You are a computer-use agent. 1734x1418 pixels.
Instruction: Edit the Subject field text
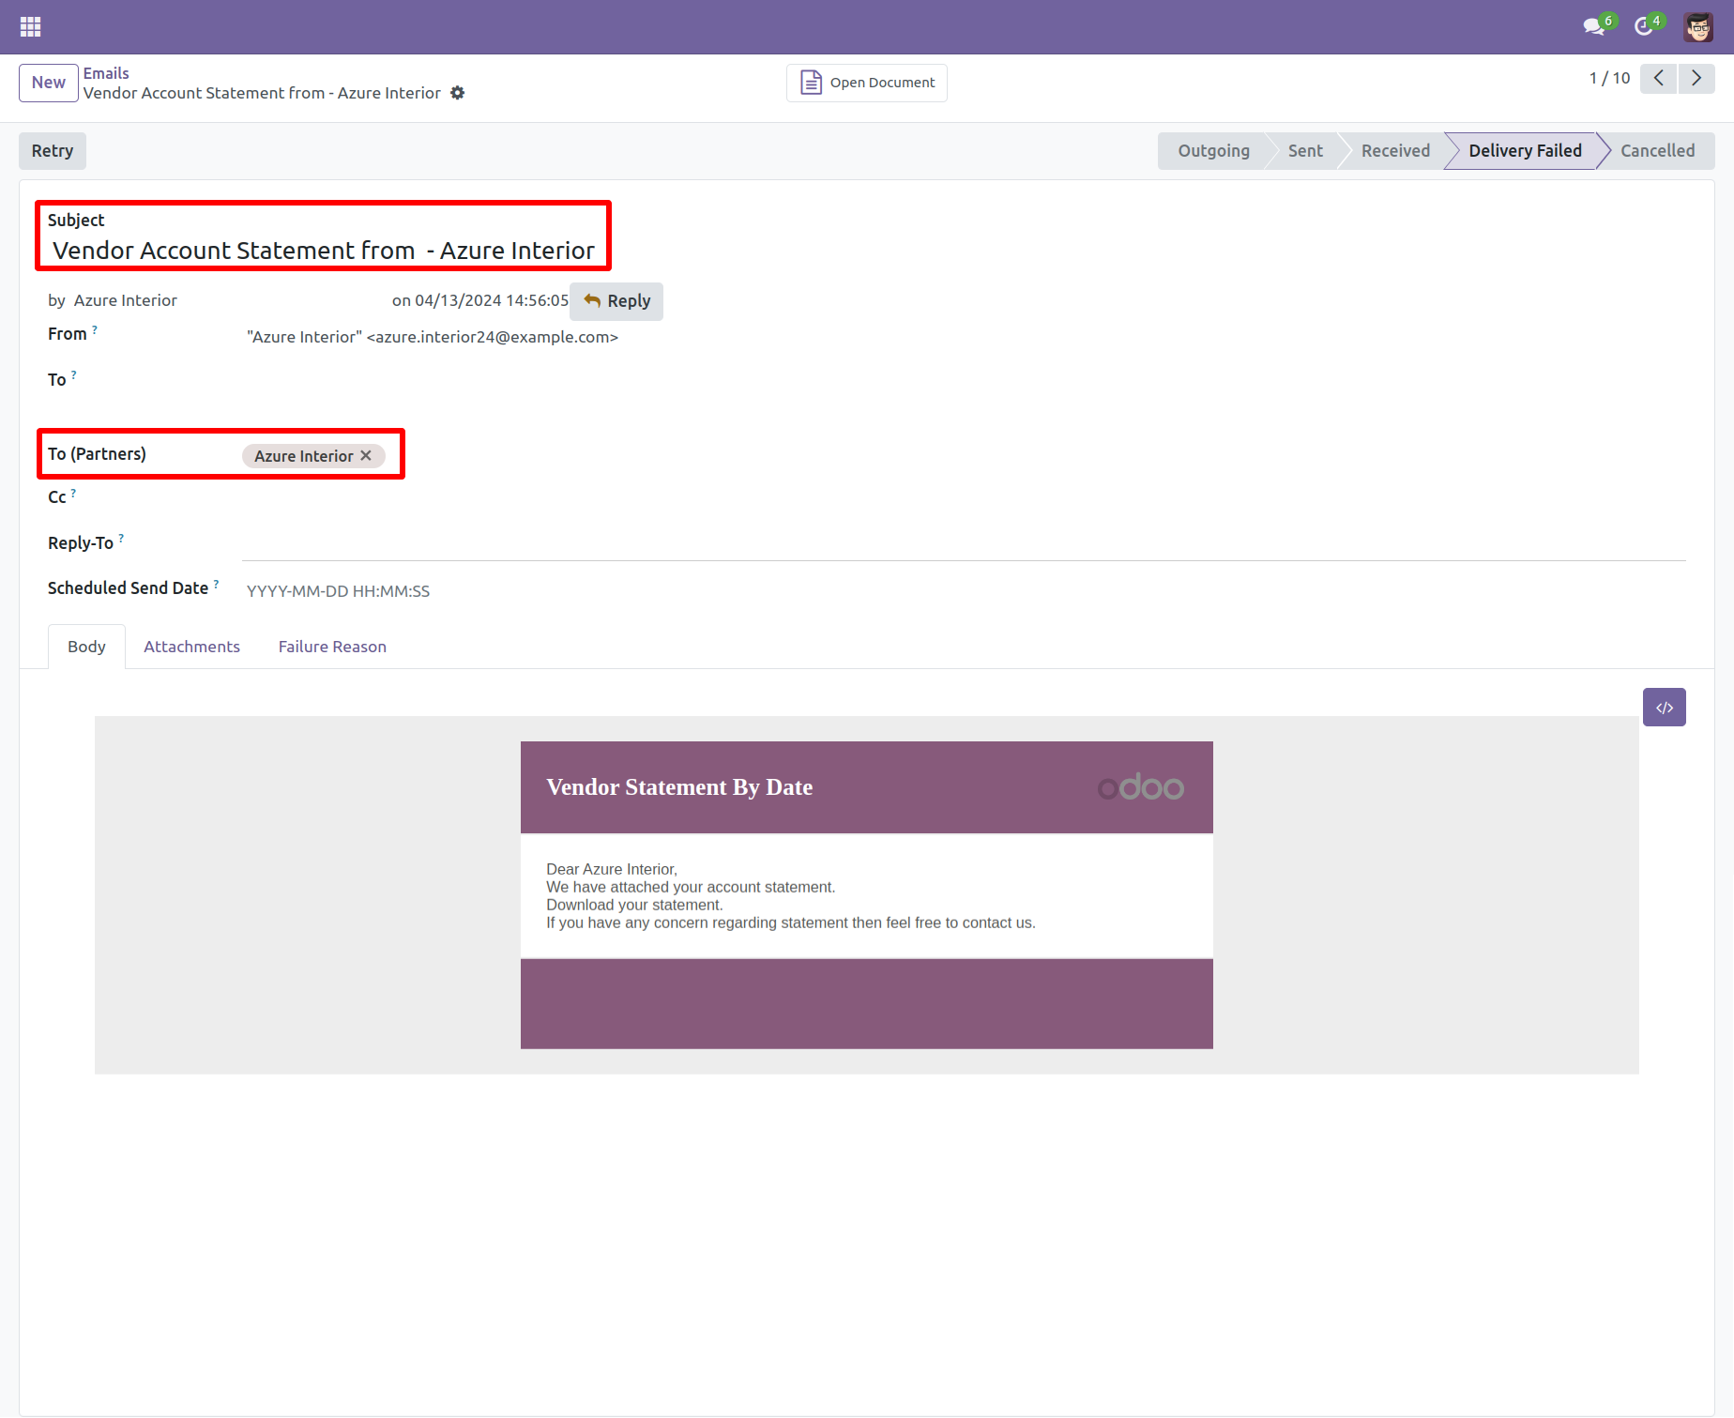pyautogui.click(x=324, y=251)
